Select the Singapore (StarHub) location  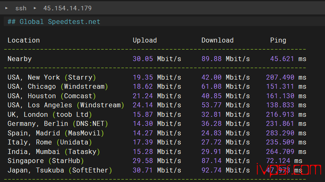click(x=46, y=161)
